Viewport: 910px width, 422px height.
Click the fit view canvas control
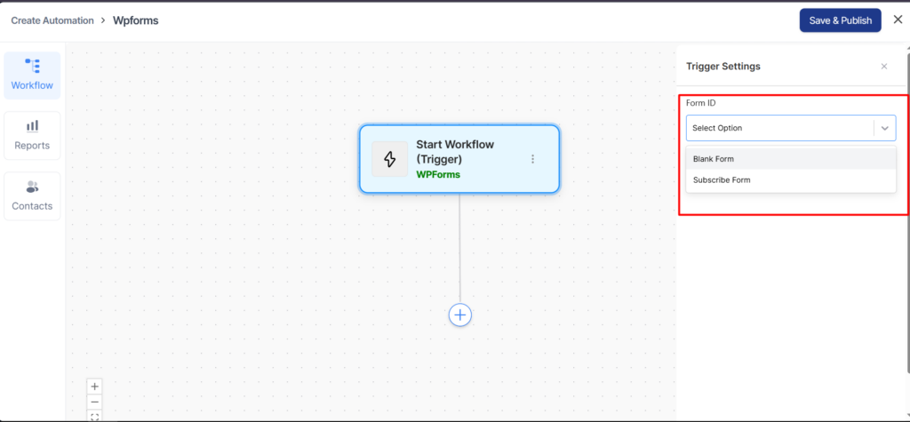click(x=95, y=416)
